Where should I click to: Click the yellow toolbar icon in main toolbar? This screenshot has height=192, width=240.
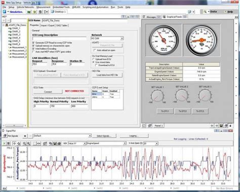click(x=34, y=12)
